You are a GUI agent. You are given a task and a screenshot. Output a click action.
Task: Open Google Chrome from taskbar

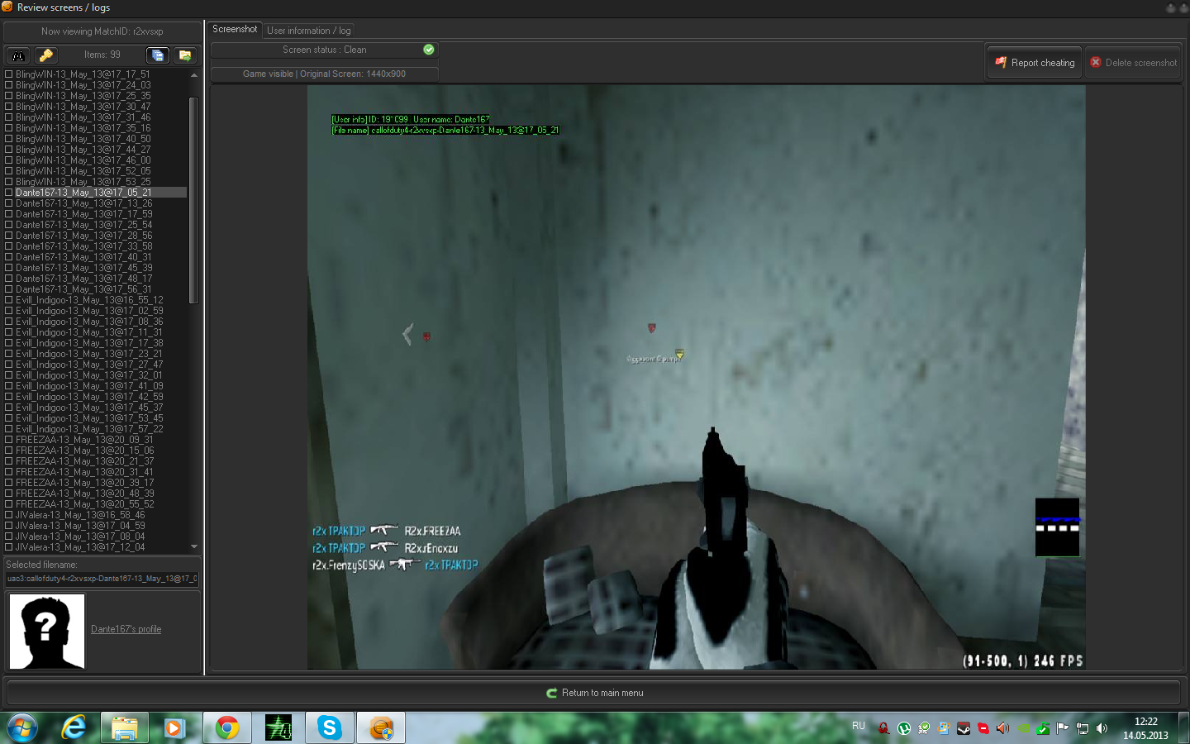point(227,727)
